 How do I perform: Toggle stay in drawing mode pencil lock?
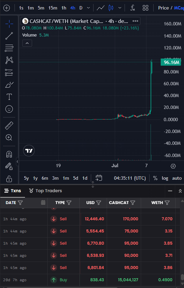click(x=9, y=166)
